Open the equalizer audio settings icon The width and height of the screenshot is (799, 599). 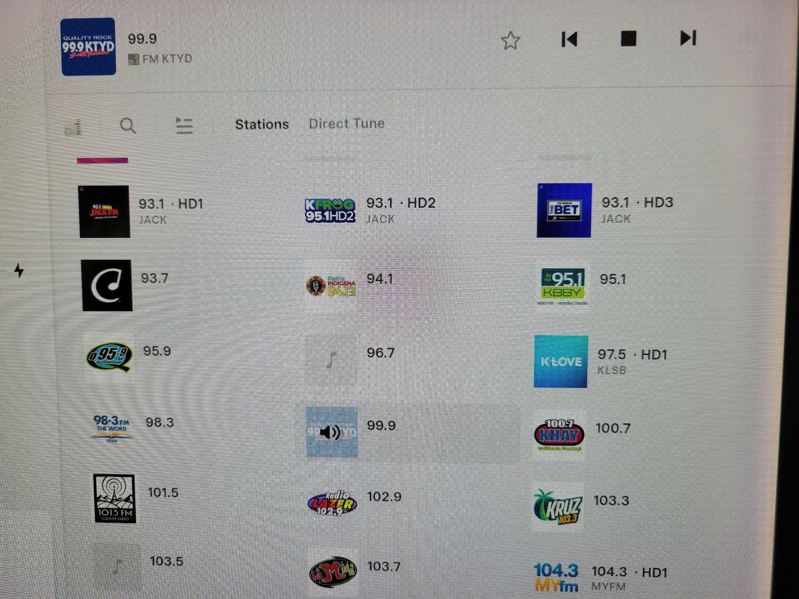[x=73, y=127]
